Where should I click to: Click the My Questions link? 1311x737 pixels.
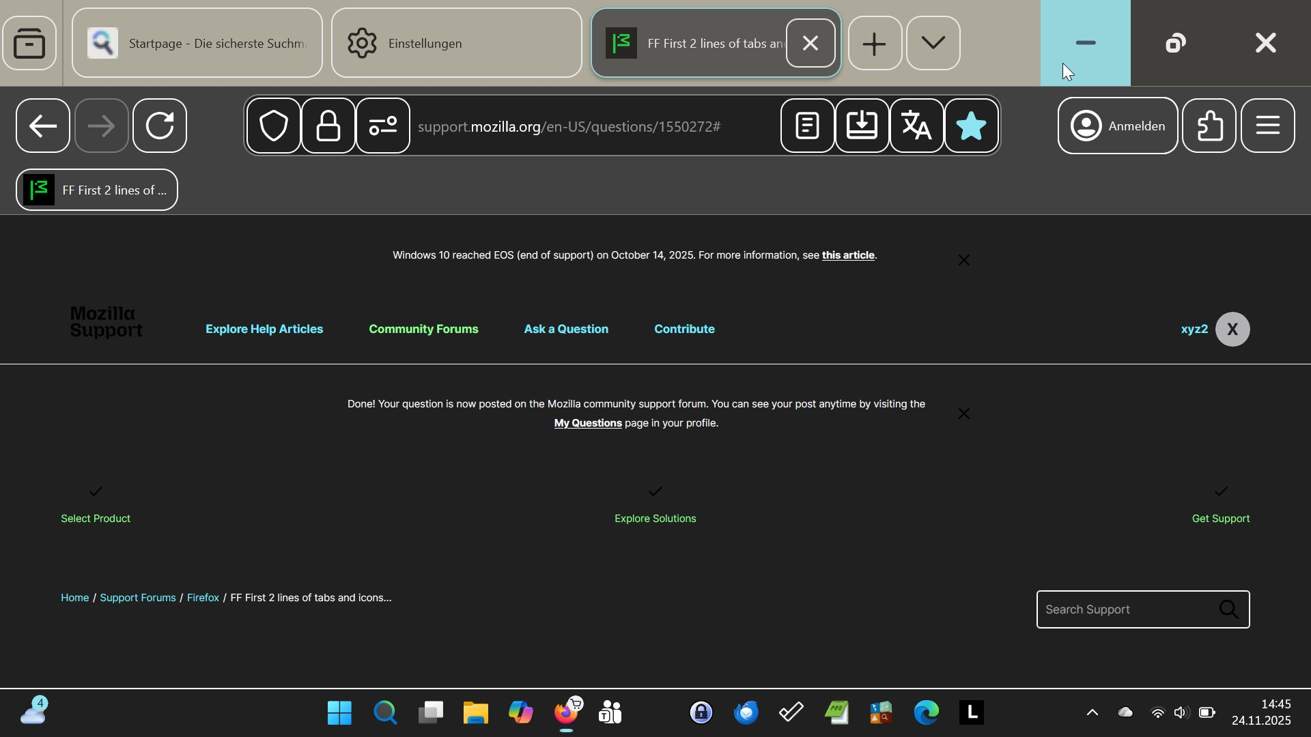[587, 423]
